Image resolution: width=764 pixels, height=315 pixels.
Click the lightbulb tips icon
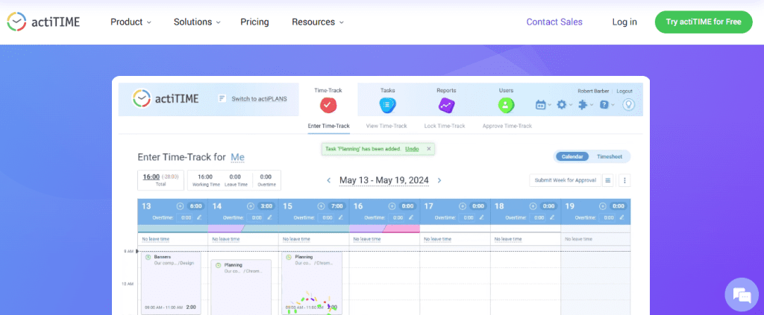(x=628, y=104)
